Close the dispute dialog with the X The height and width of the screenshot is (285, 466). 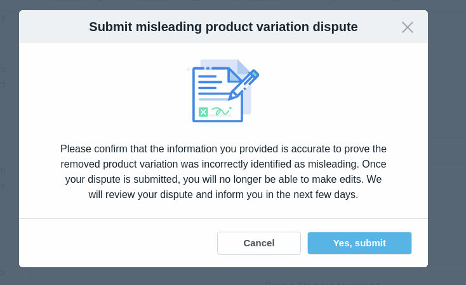(408, 27)
